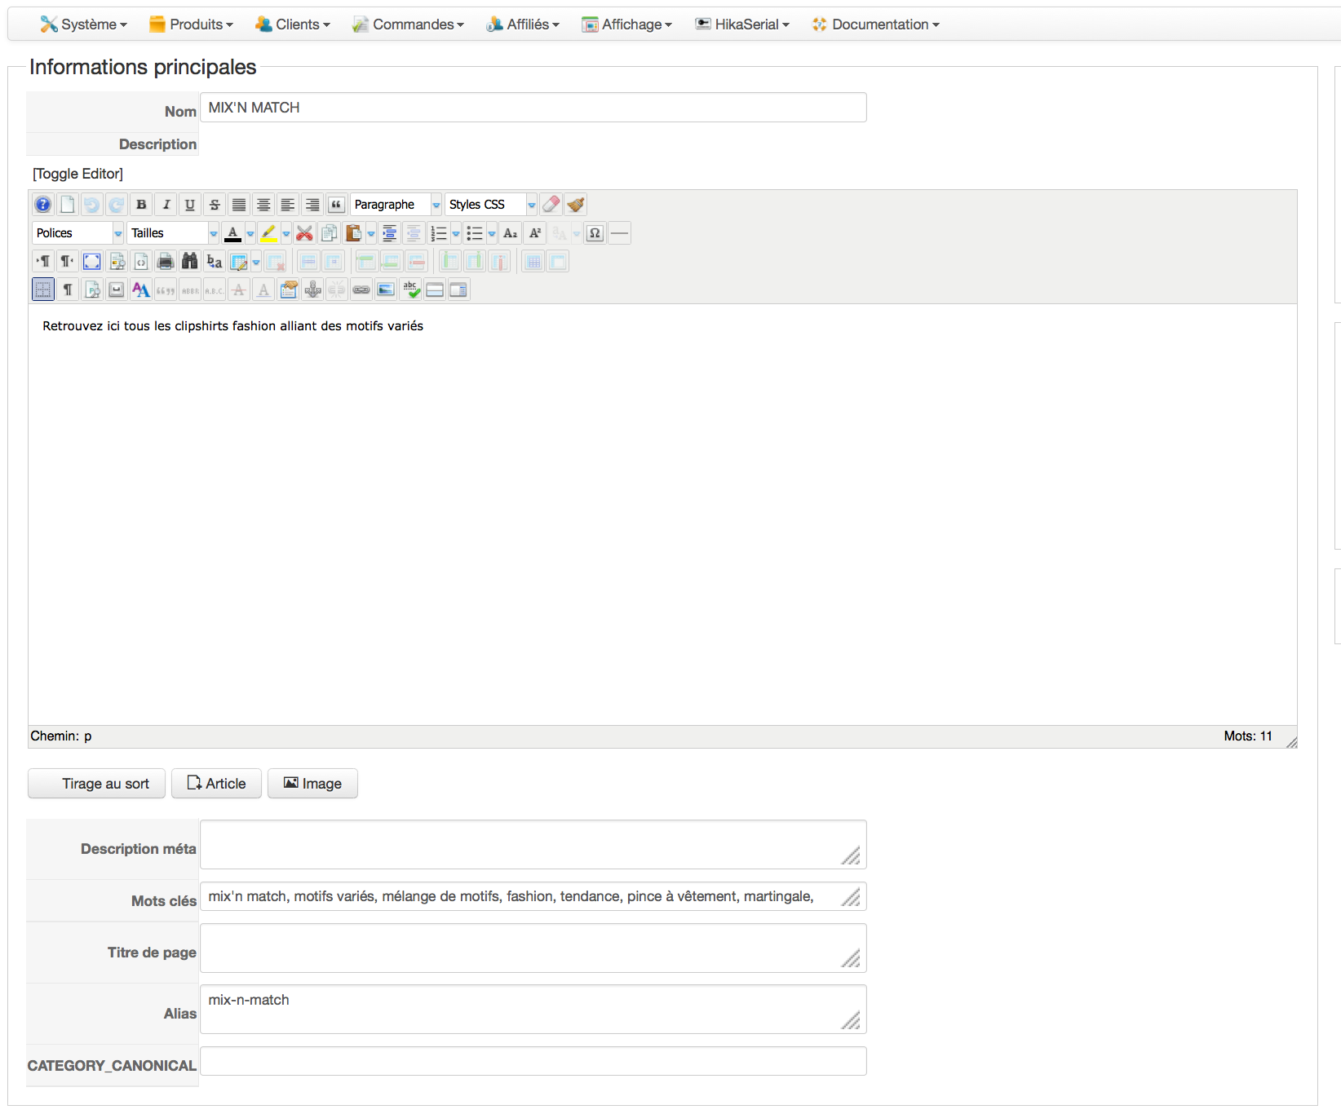This screenshot has width=1341, height=1114.
Task: Click the Description méta text area
Action: [x=533, y=845]
